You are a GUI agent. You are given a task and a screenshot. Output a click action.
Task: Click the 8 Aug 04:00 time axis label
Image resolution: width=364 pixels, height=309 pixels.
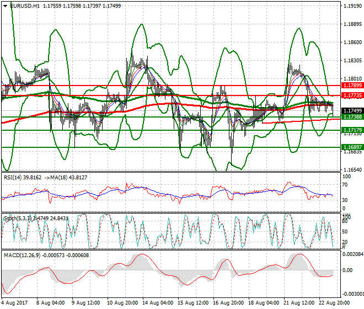tap(50, 303)
